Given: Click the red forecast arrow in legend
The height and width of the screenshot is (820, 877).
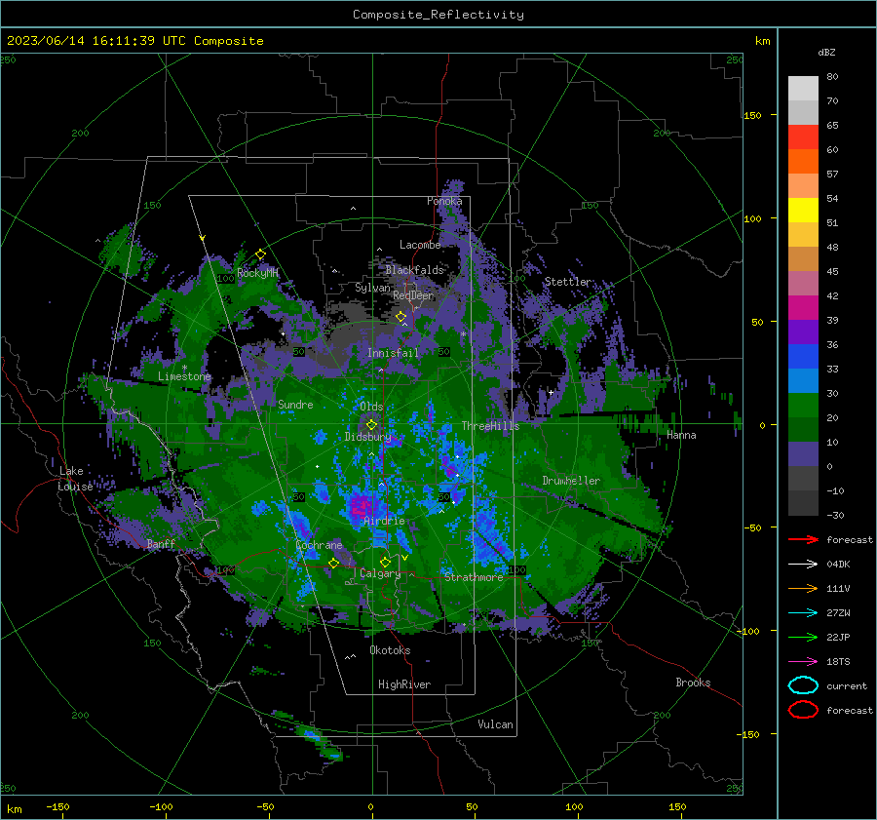Looking at the screenshot, I should click(803, 539).
